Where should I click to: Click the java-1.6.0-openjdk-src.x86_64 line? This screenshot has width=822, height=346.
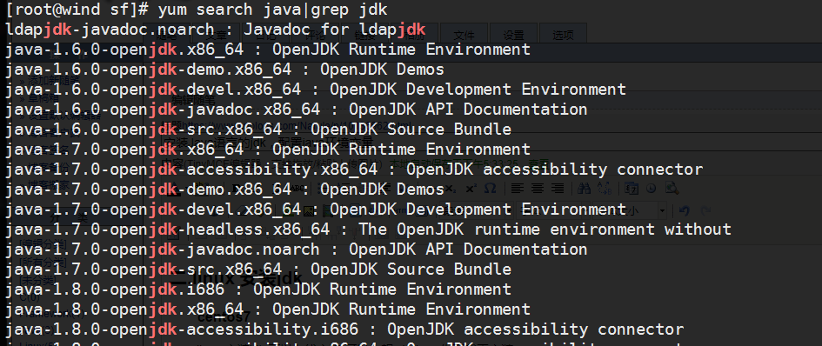point(258,129)
